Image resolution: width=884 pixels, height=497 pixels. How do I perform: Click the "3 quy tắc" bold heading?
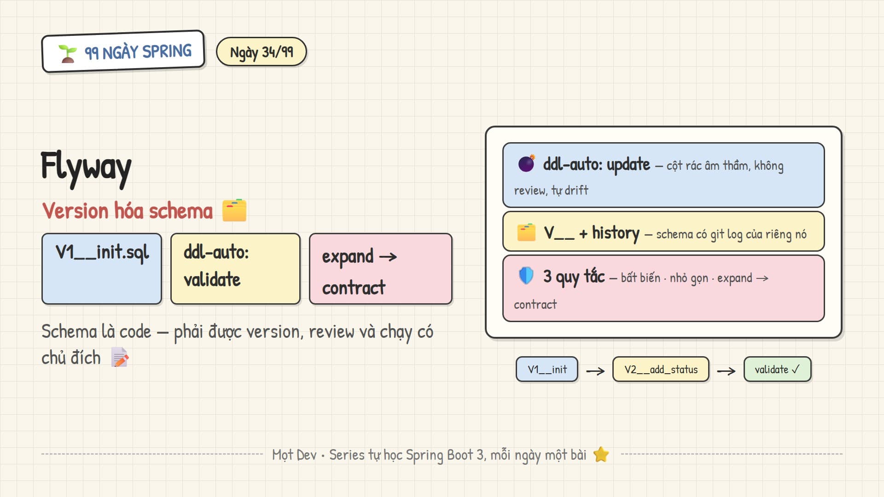[574, 277]
